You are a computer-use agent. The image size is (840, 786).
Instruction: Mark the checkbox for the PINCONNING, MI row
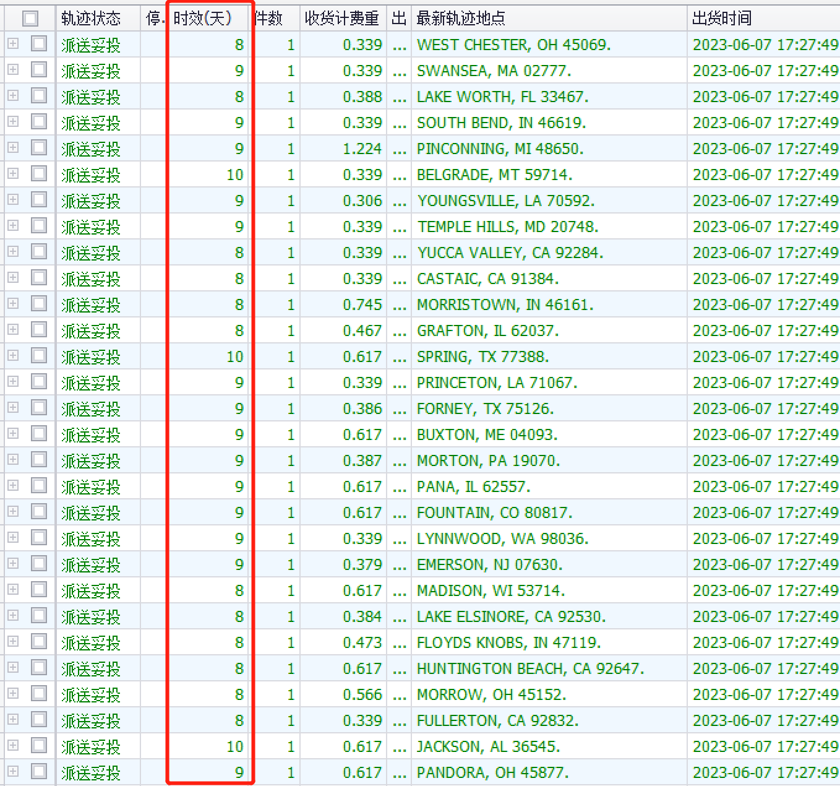(39, 147)
